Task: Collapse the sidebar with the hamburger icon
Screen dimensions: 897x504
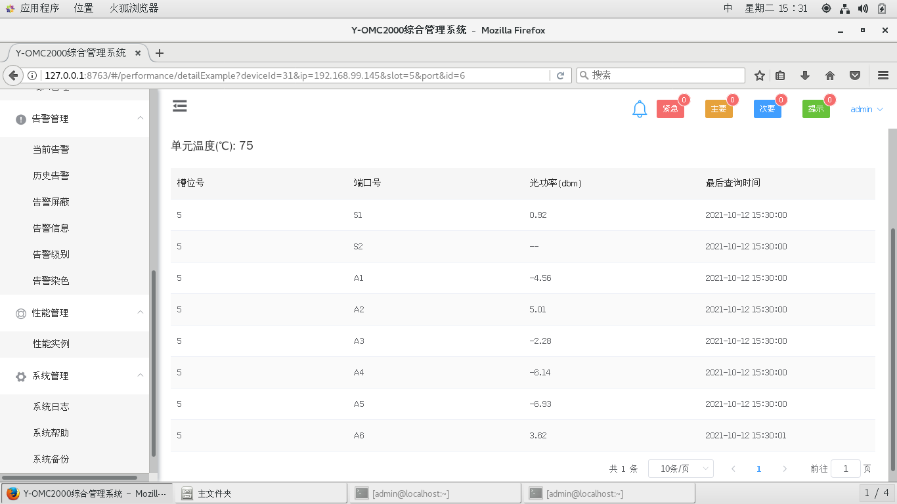Action: tap(180, 106)
